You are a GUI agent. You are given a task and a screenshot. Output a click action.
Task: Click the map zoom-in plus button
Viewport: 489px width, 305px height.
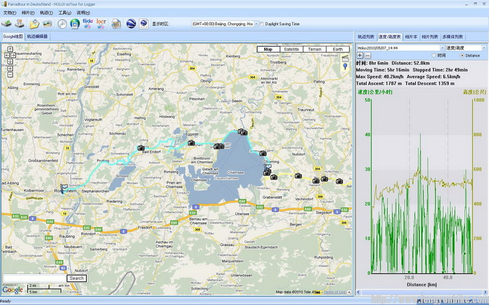(10, 68)
